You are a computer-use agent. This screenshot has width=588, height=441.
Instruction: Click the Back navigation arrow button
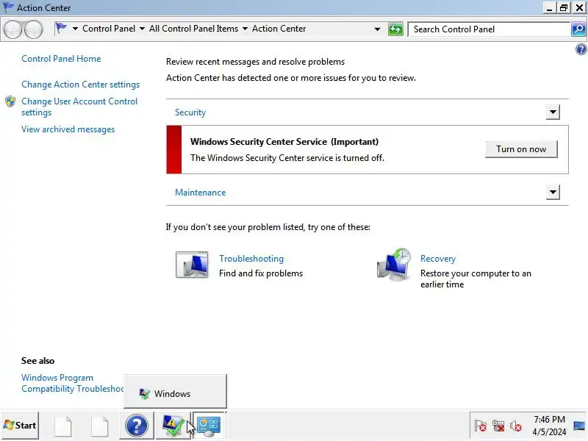tap(12, 29)
